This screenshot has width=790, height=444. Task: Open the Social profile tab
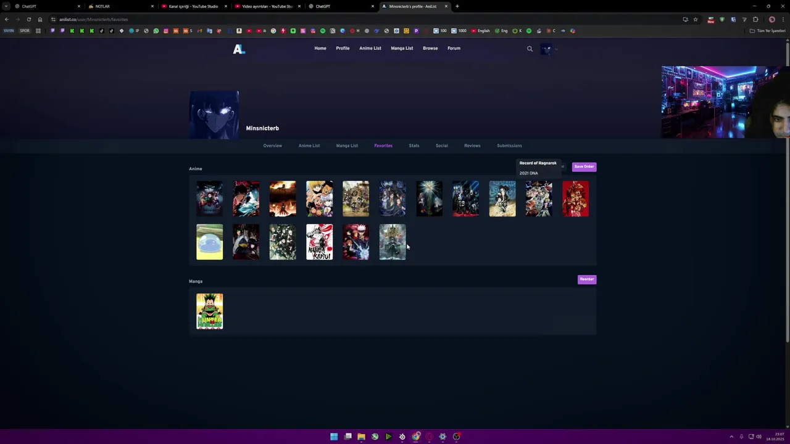click(441, 146)
